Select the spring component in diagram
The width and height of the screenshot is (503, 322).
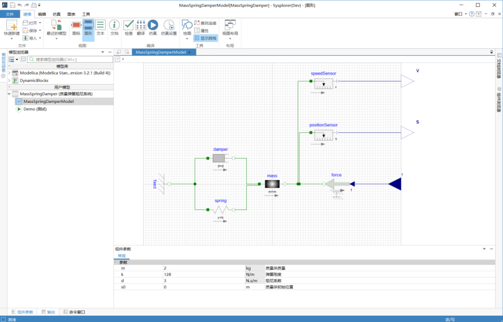point(221,210)
